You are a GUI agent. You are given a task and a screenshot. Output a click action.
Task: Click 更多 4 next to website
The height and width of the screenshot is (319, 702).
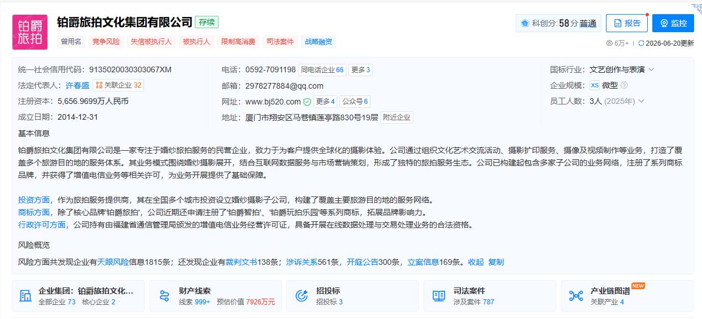tap(325, 102)
